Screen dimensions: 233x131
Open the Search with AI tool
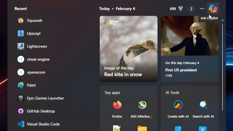click(x=203, y=109)
